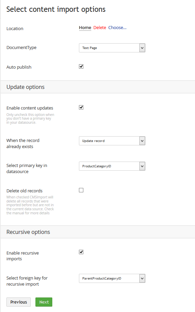Open the Choose... location picker
The width and height of the screenshot is (195, 312).
point(117,28)
